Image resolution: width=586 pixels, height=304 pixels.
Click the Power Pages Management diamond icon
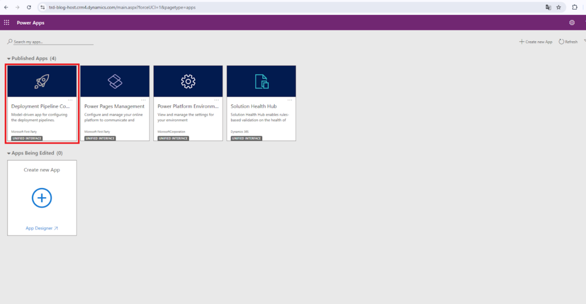point(115,82)
